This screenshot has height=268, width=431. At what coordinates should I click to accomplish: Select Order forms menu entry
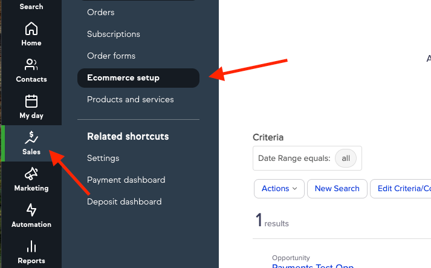pos(111,56)
